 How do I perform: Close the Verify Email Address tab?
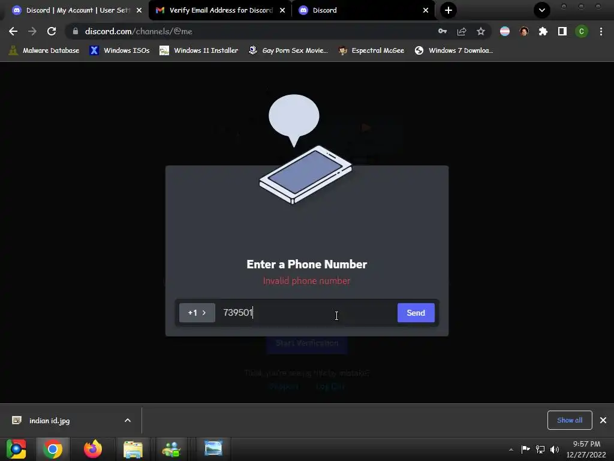282,10
